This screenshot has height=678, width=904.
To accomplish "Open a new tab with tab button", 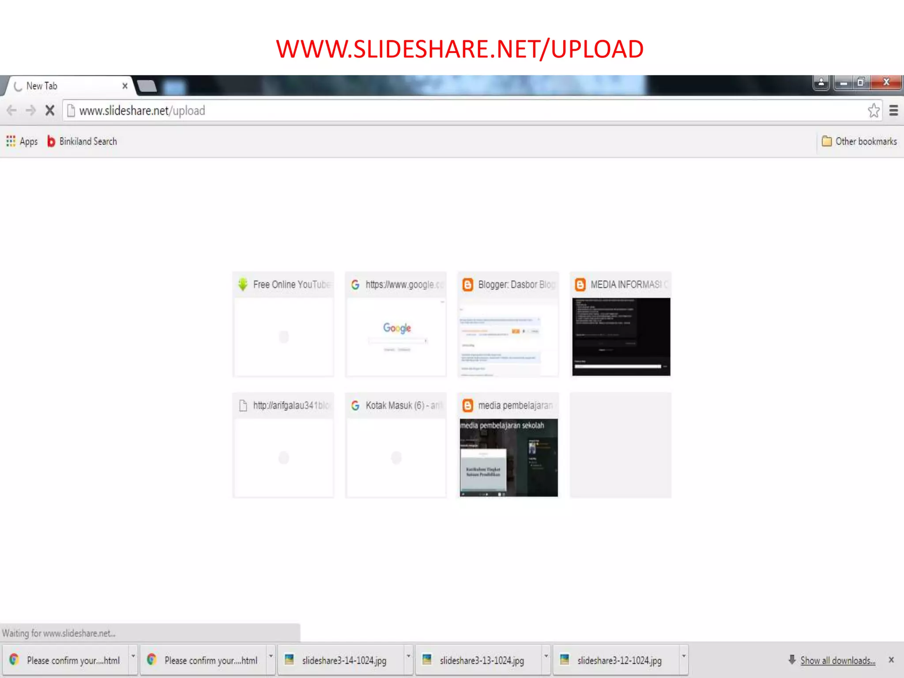I will (x=147, y=86).
